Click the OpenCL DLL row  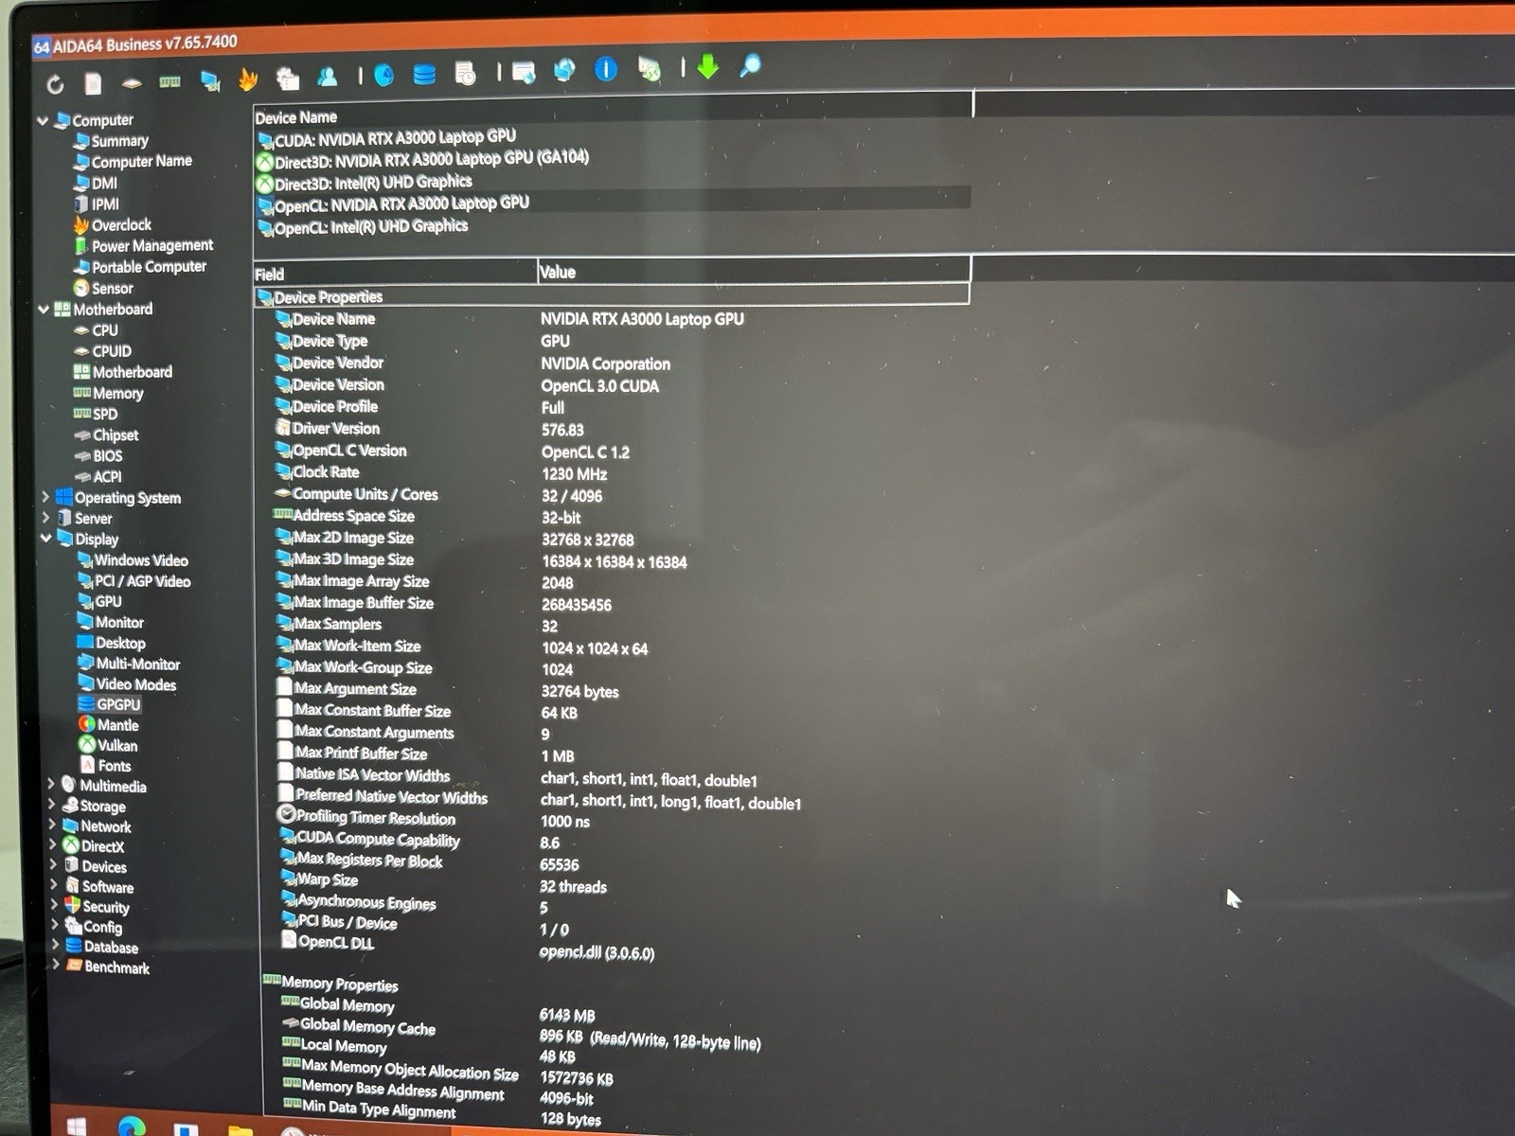[469, 947]
